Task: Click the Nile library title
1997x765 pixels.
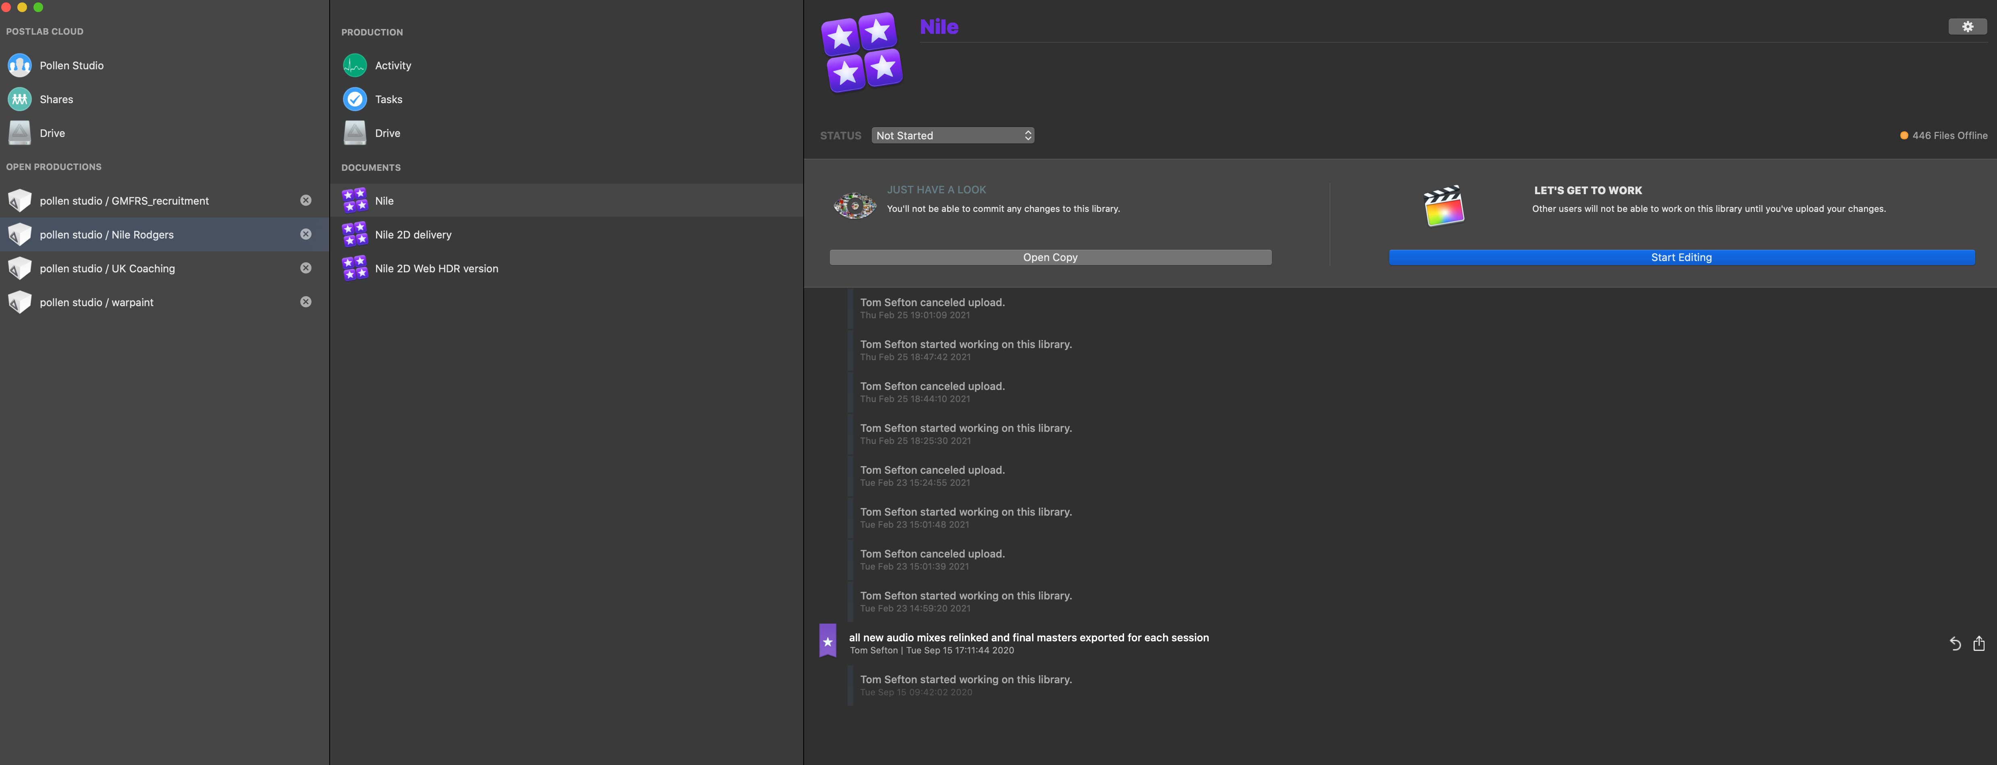Action: coord(939,26)
